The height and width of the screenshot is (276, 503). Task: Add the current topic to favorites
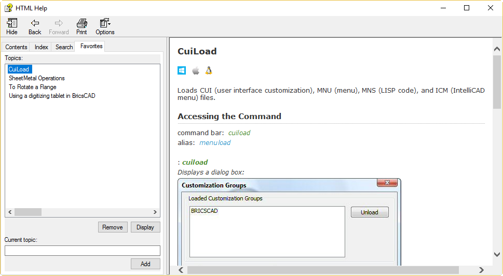pyautogui.click(x=145, y=264)
